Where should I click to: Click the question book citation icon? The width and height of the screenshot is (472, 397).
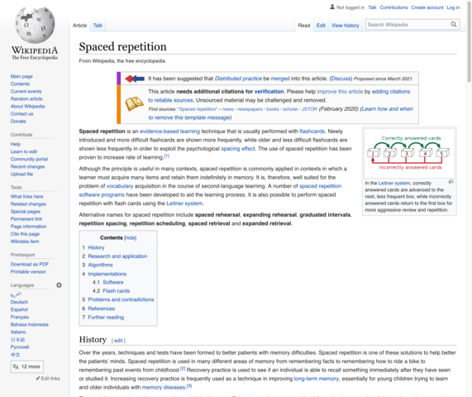134,104
